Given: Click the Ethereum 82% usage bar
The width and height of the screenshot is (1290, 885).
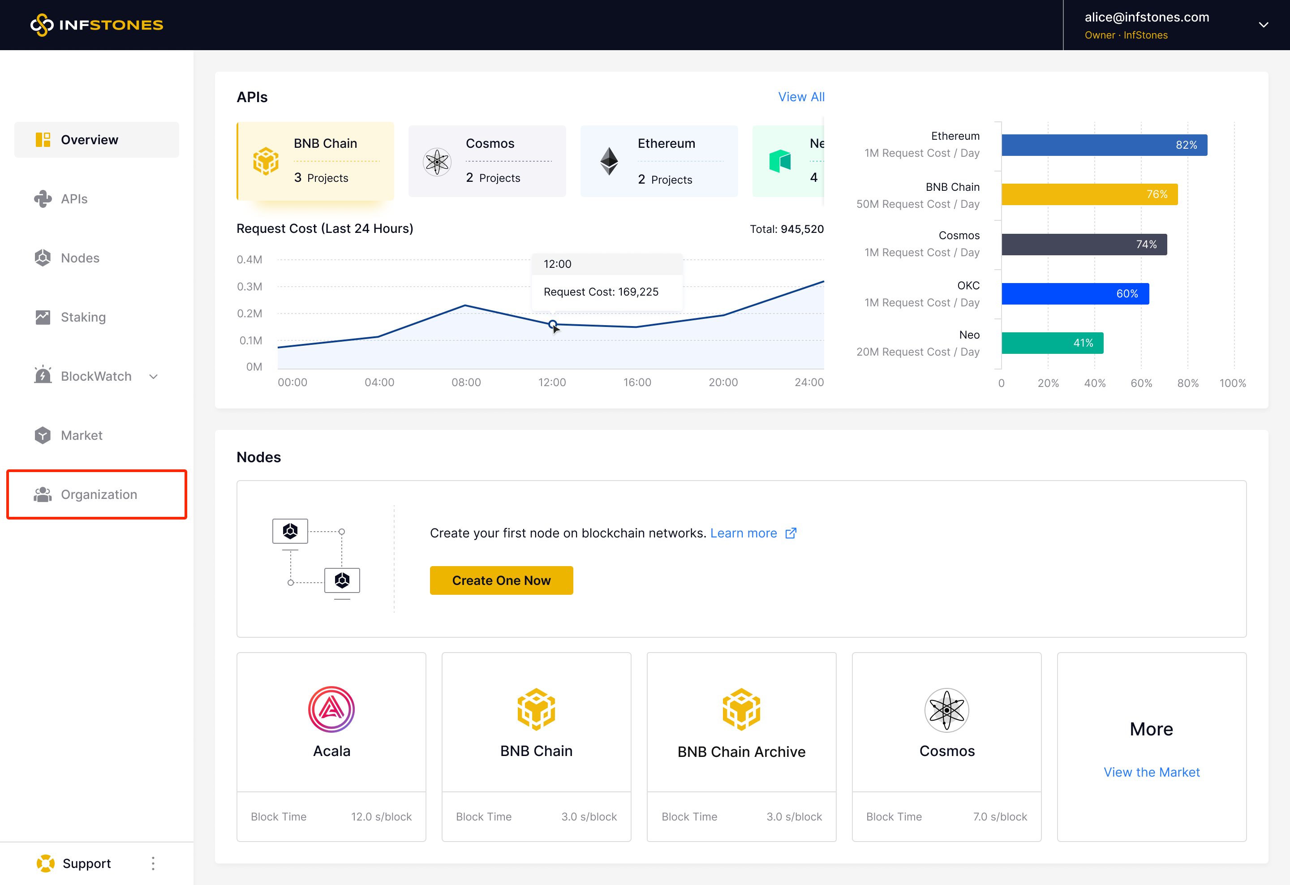Looking at the screenshot, I should click(1104, 145).
